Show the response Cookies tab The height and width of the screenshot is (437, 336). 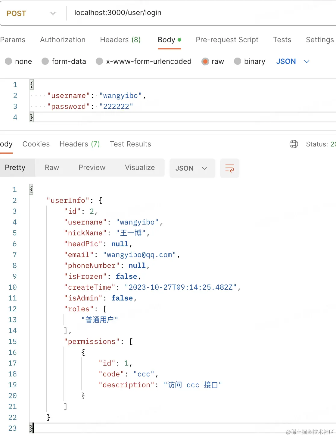point(36,144)
